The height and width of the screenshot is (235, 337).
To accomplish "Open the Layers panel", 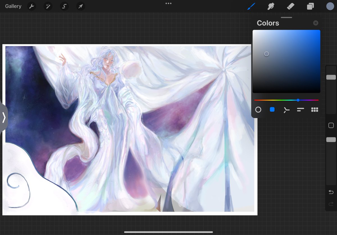I will (310, 6).
